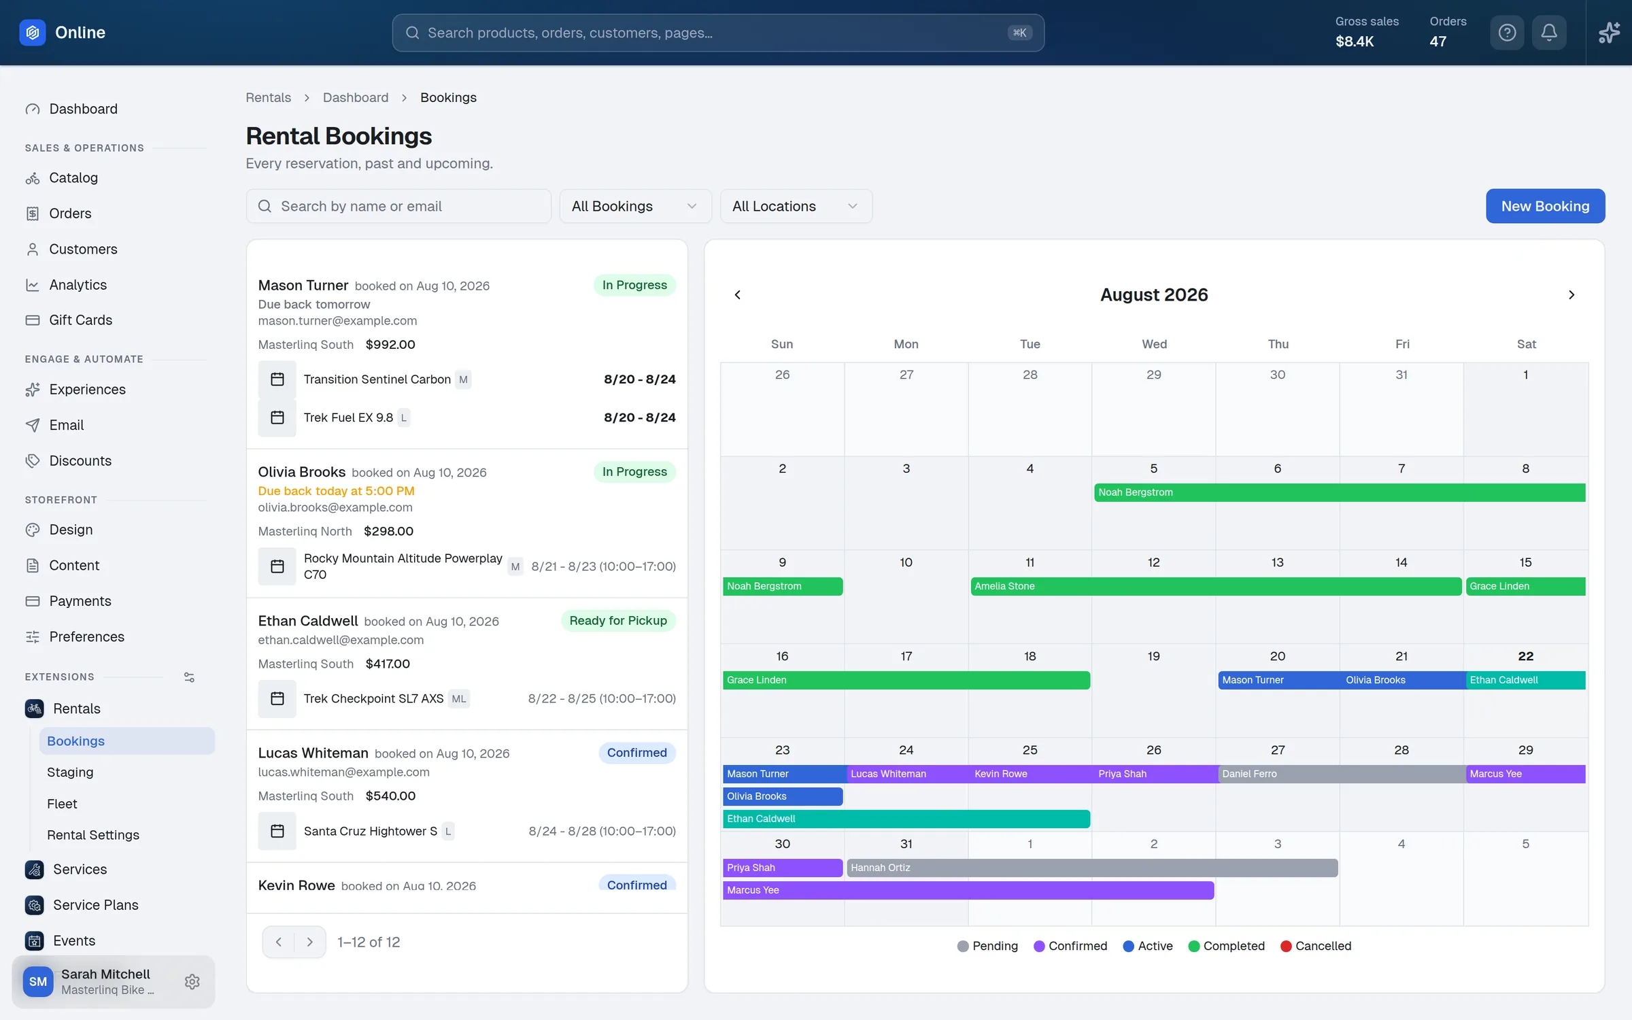
Task: Click the Catalog bicycle icon
Action: (33, 178)
